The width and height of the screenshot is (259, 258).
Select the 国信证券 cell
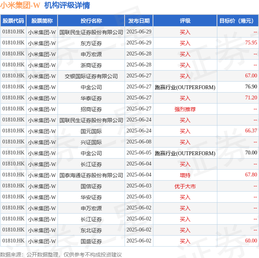(91, 186)
